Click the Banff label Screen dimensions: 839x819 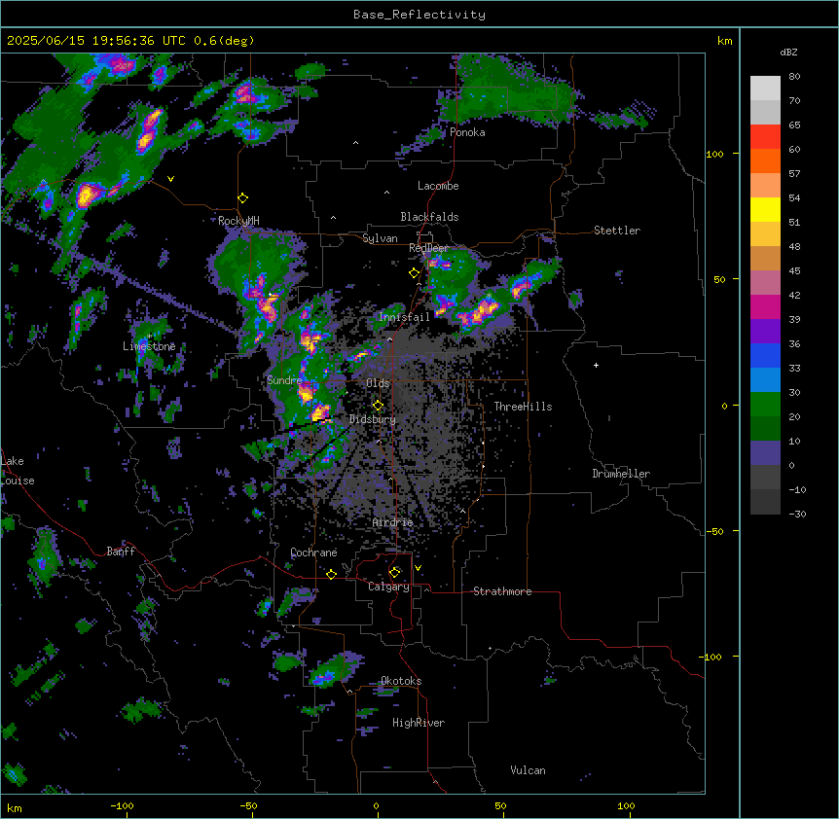coord(121,552)
